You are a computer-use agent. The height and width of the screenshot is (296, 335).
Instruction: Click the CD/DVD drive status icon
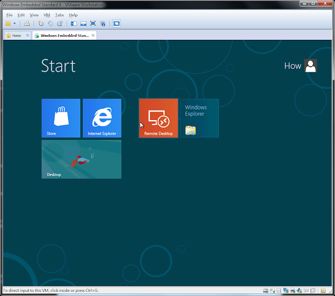(272, 291)
